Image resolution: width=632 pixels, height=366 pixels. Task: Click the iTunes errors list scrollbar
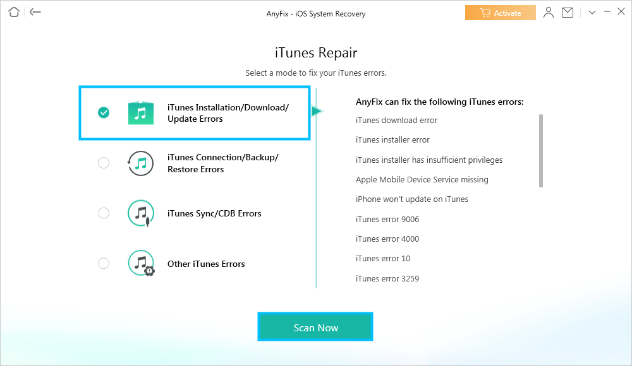click(x=541, y=150)
